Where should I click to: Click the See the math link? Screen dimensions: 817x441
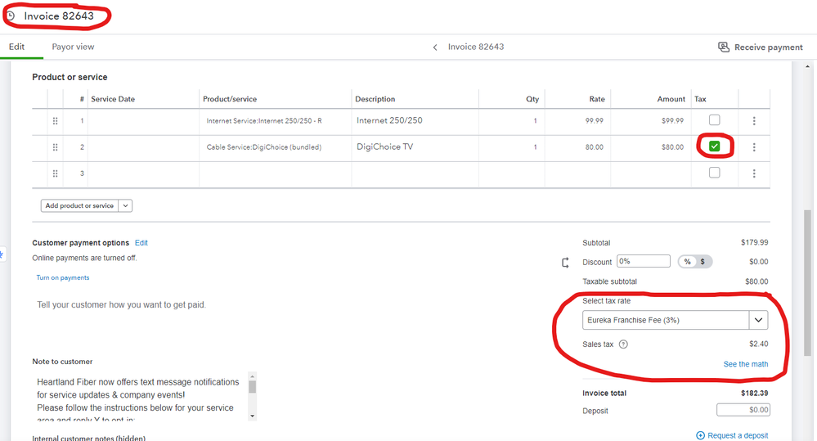[745, 364]
